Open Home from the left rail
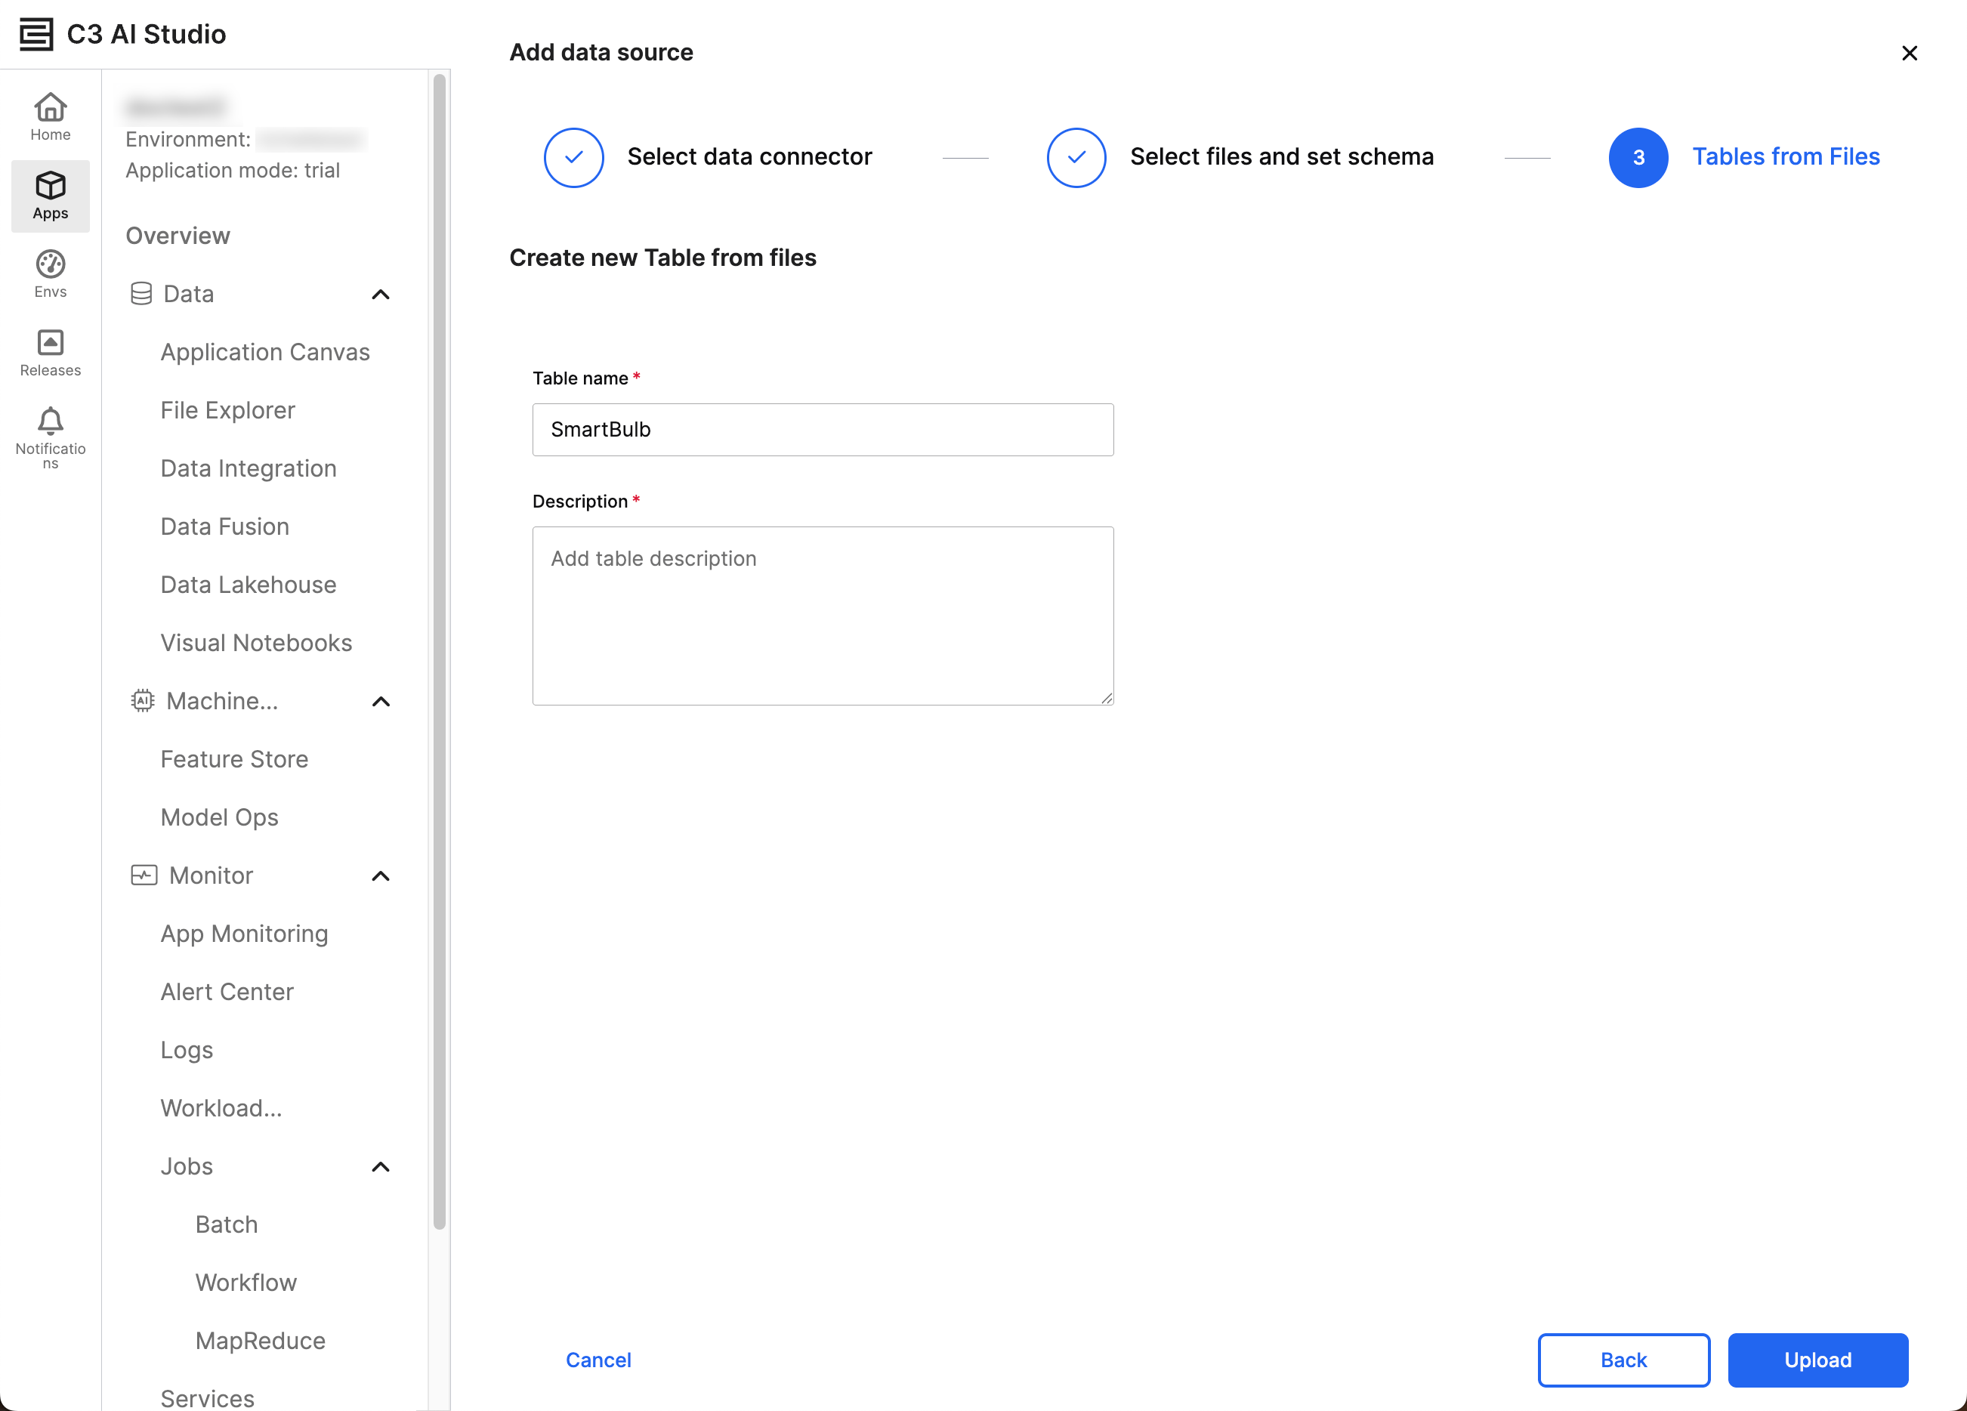 pyautogui.click(x=51, y=117)
